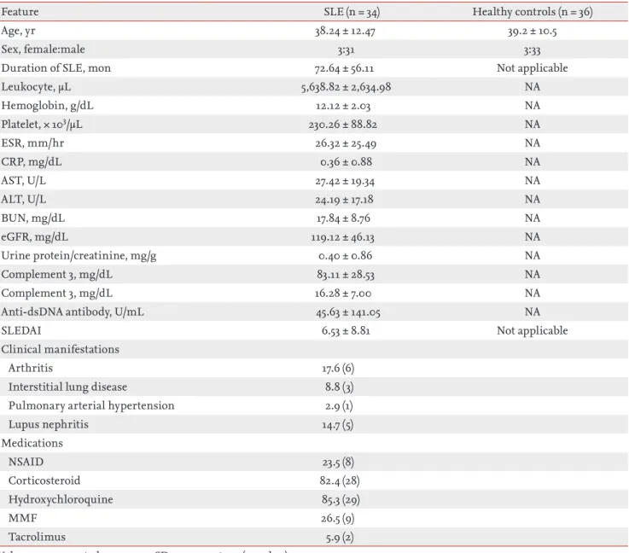Select the complement value 16.28 ± 7.00
Image resolution: width=629 pixels, height=553 pixels.
click(x=343, y=294)
